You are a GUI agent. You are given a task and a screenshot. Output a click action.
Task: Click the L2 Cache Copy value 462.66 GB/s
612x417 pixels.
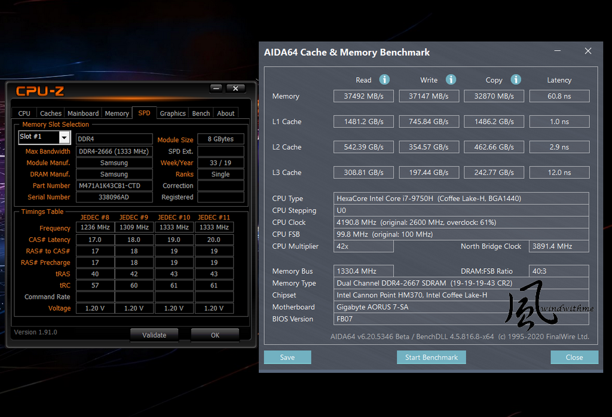494,147
